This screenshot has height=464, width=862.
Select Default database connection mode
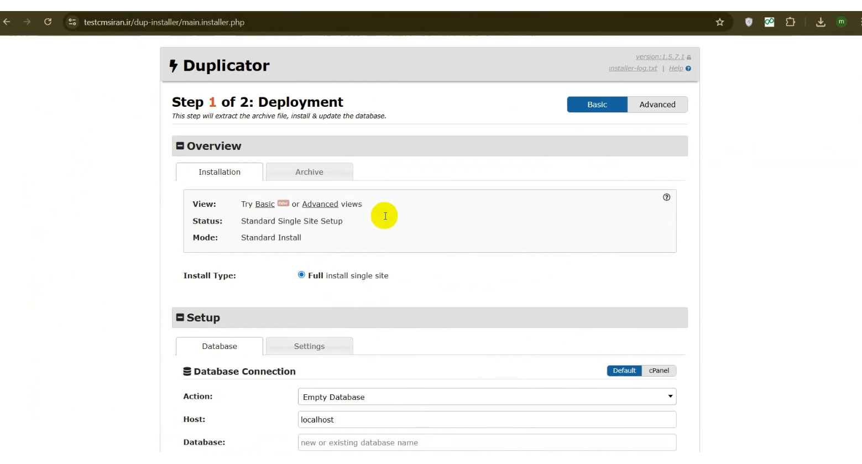click(x=624, y=371)
